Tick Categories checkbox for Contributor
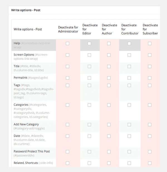The width and height of the screenshot is (167, 172). point(129,105)
